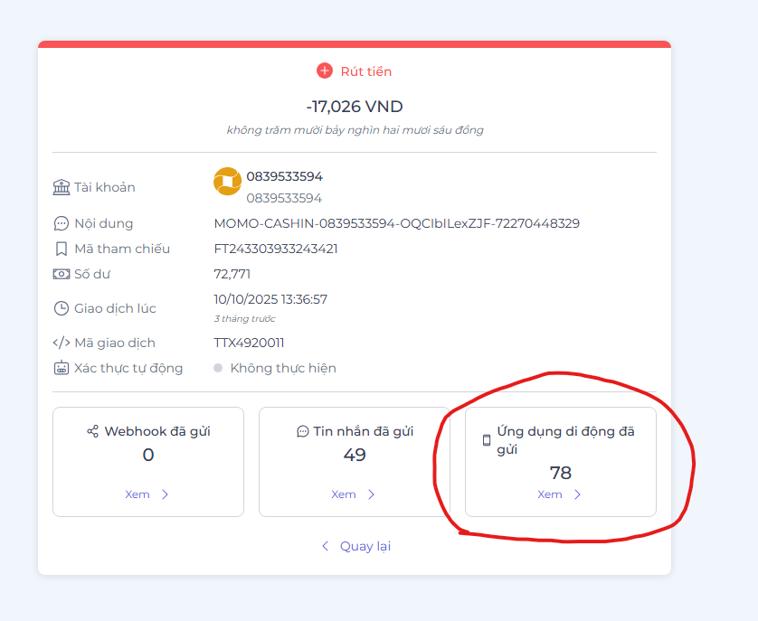Click the Rút tiền heading text

(366, 71)
